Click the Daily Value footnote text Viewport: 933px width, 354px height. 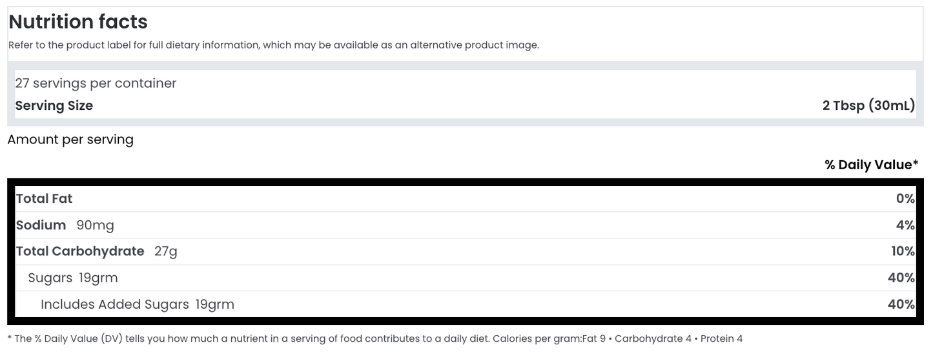coord(375,338)
